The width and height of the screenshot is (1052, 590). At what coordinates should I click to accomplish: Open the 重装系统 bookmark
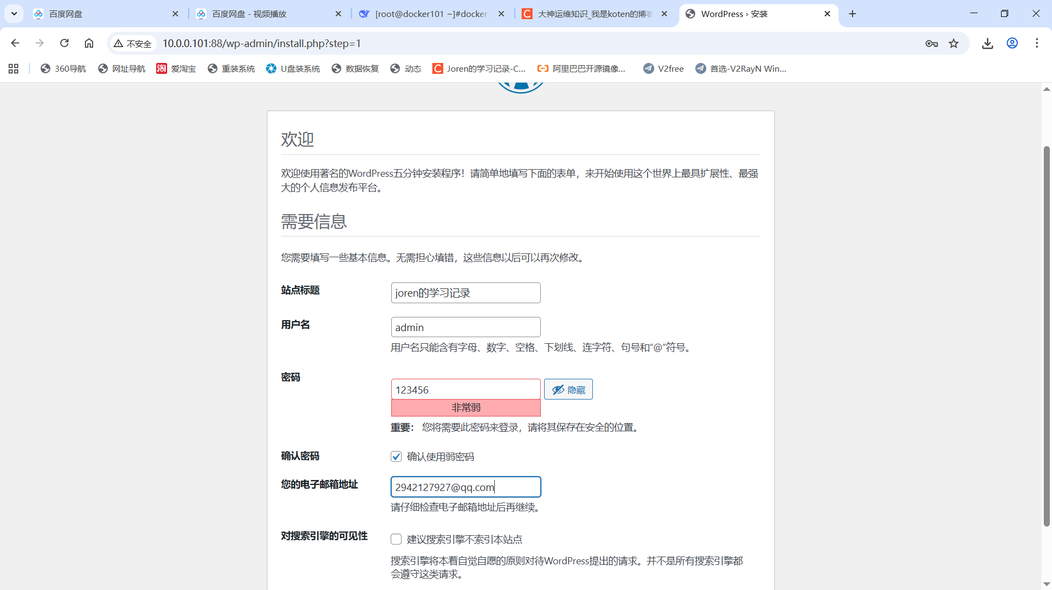pos(231,68)
